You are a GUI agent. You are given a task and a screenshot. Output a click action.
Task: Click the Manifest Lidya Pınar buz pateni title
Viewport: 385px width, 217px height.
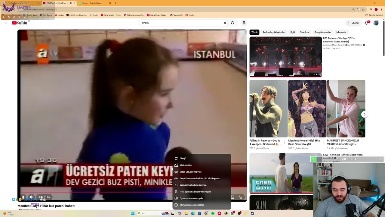46,206
